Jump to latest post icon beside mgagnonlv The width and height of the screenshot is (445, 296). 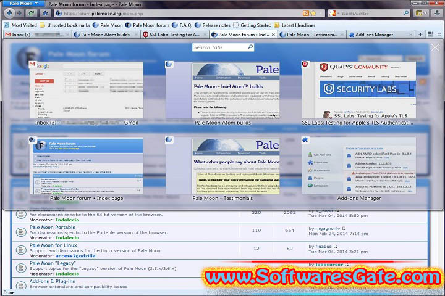(x=344, y=229)
